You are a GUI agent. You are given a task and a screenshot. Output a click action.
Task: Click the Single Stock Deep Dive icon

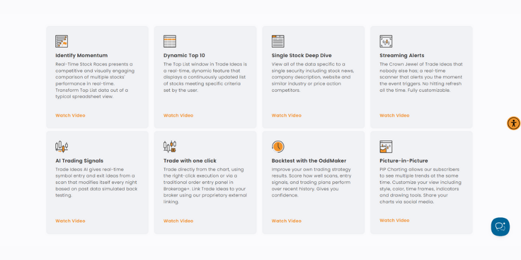tap(278, 41)
